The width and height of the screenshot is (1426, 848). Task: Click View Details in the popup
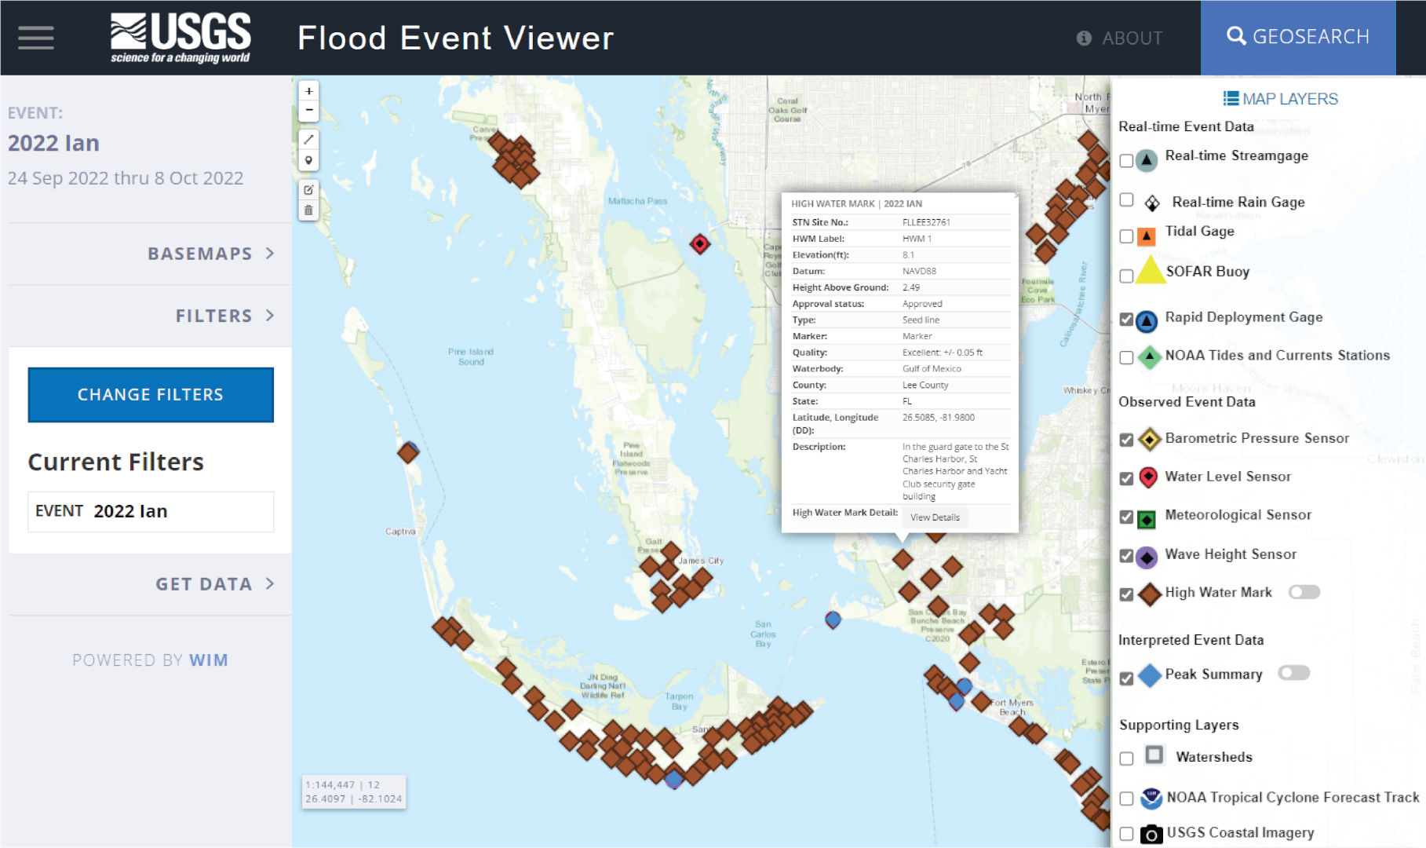click(935, 517)
